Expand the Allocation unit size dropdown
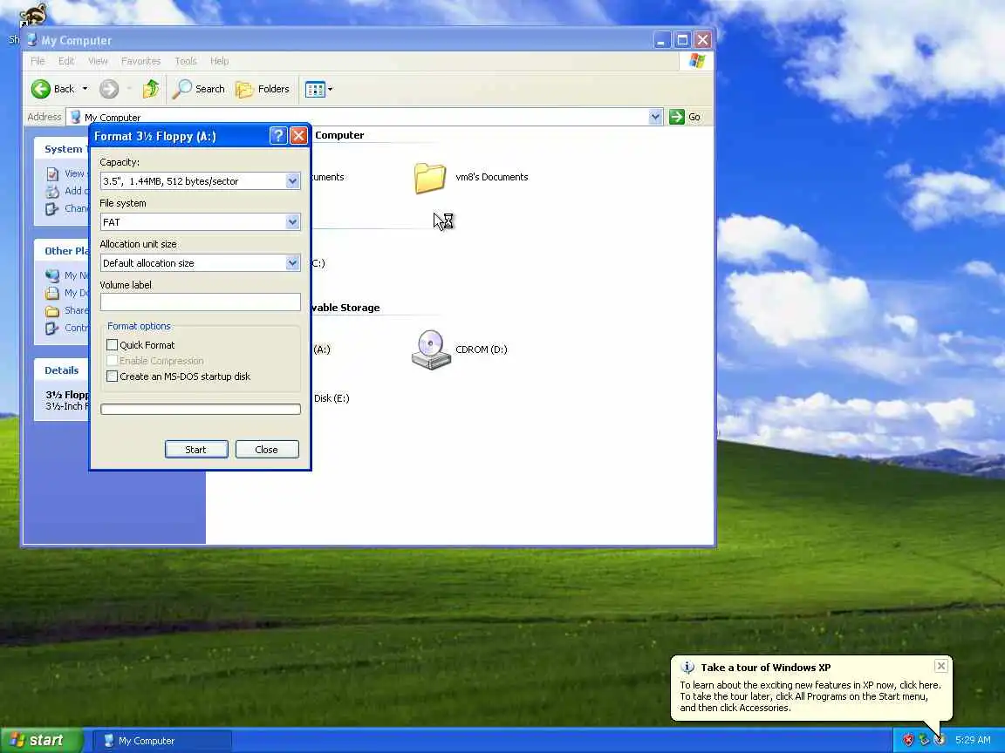This screenshot has height=753, width=1005. tap(292, 263)
